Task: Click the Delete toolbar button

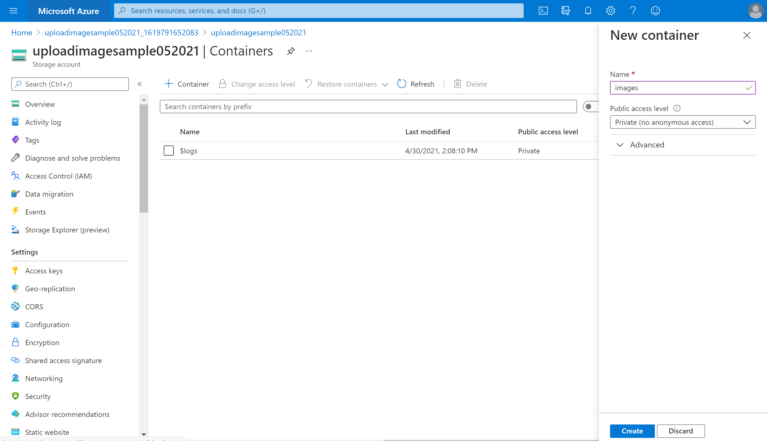Action: [470, 84]
